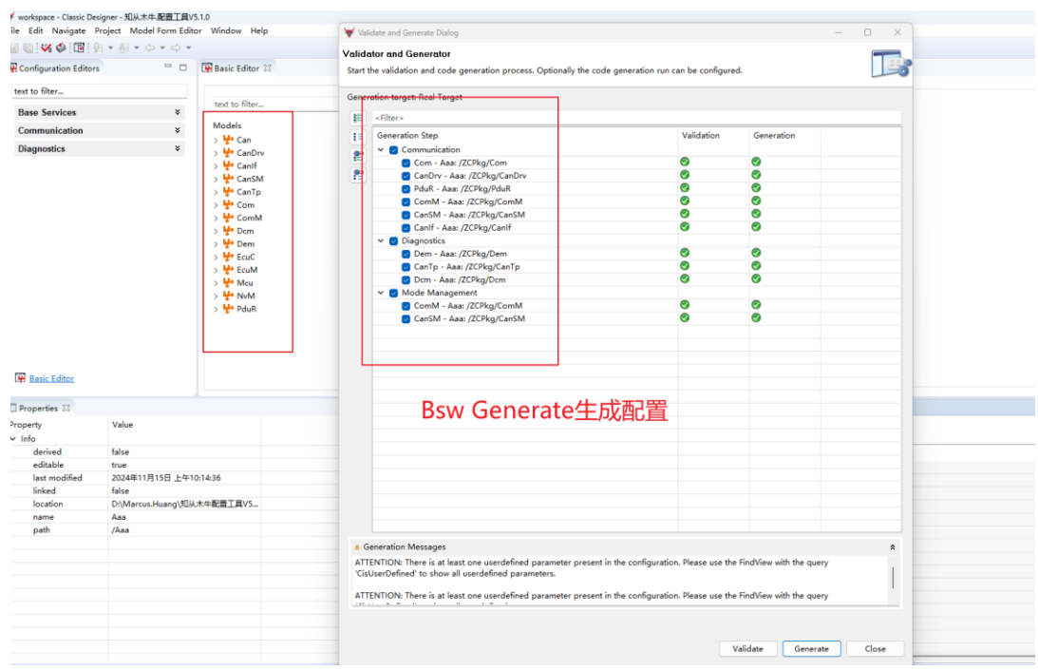Expand the EcuM node in Models tree

(216, 270)
